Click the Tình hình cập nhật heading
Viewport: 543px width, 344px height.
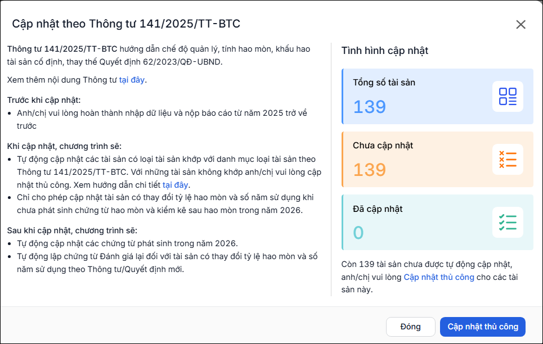click(x=385, y=51)
